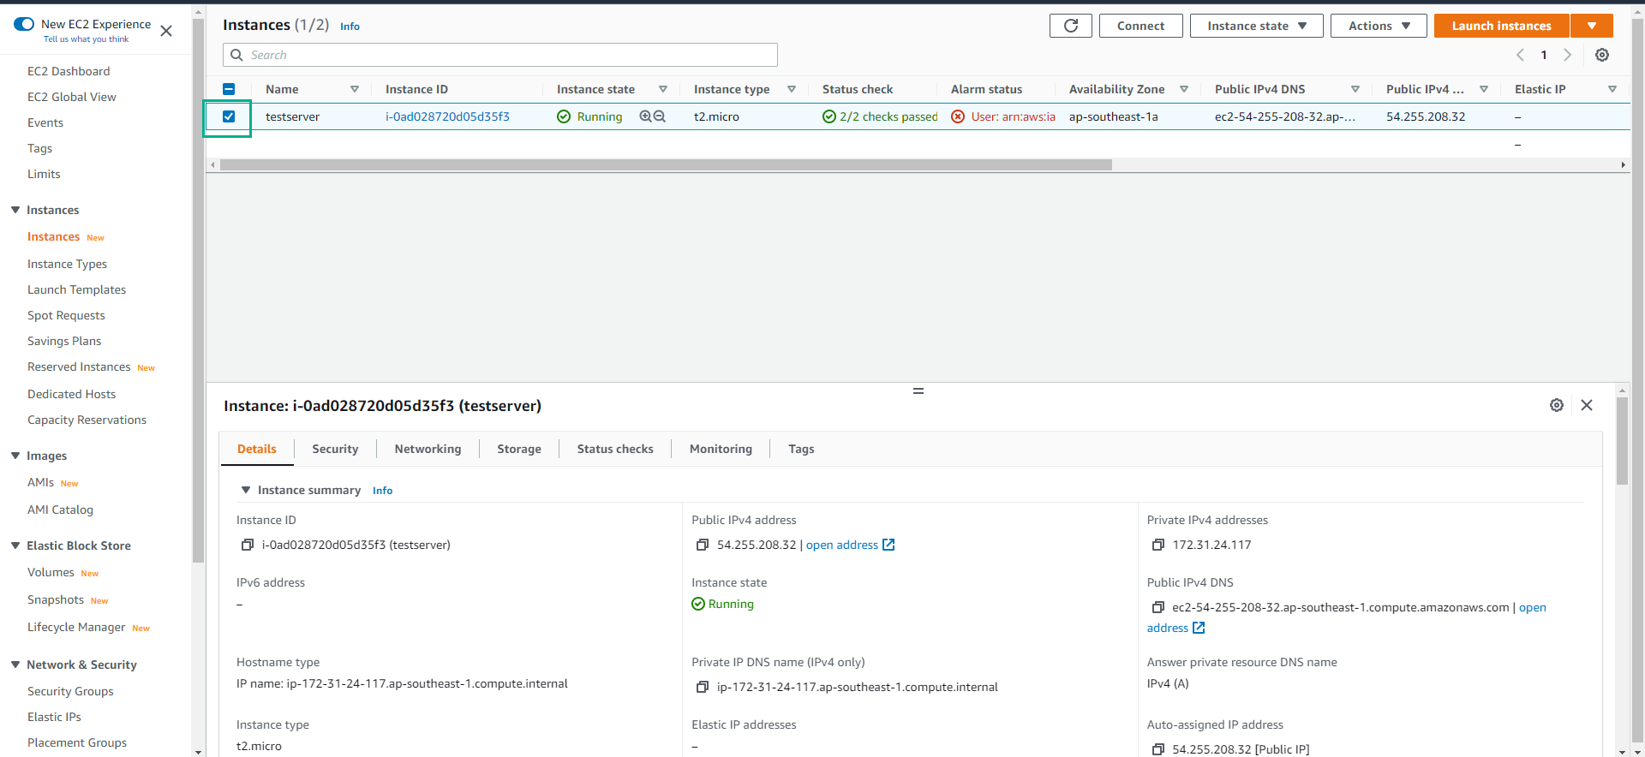Toggle the New EC2 Experience switch

[x=24, y=24]
